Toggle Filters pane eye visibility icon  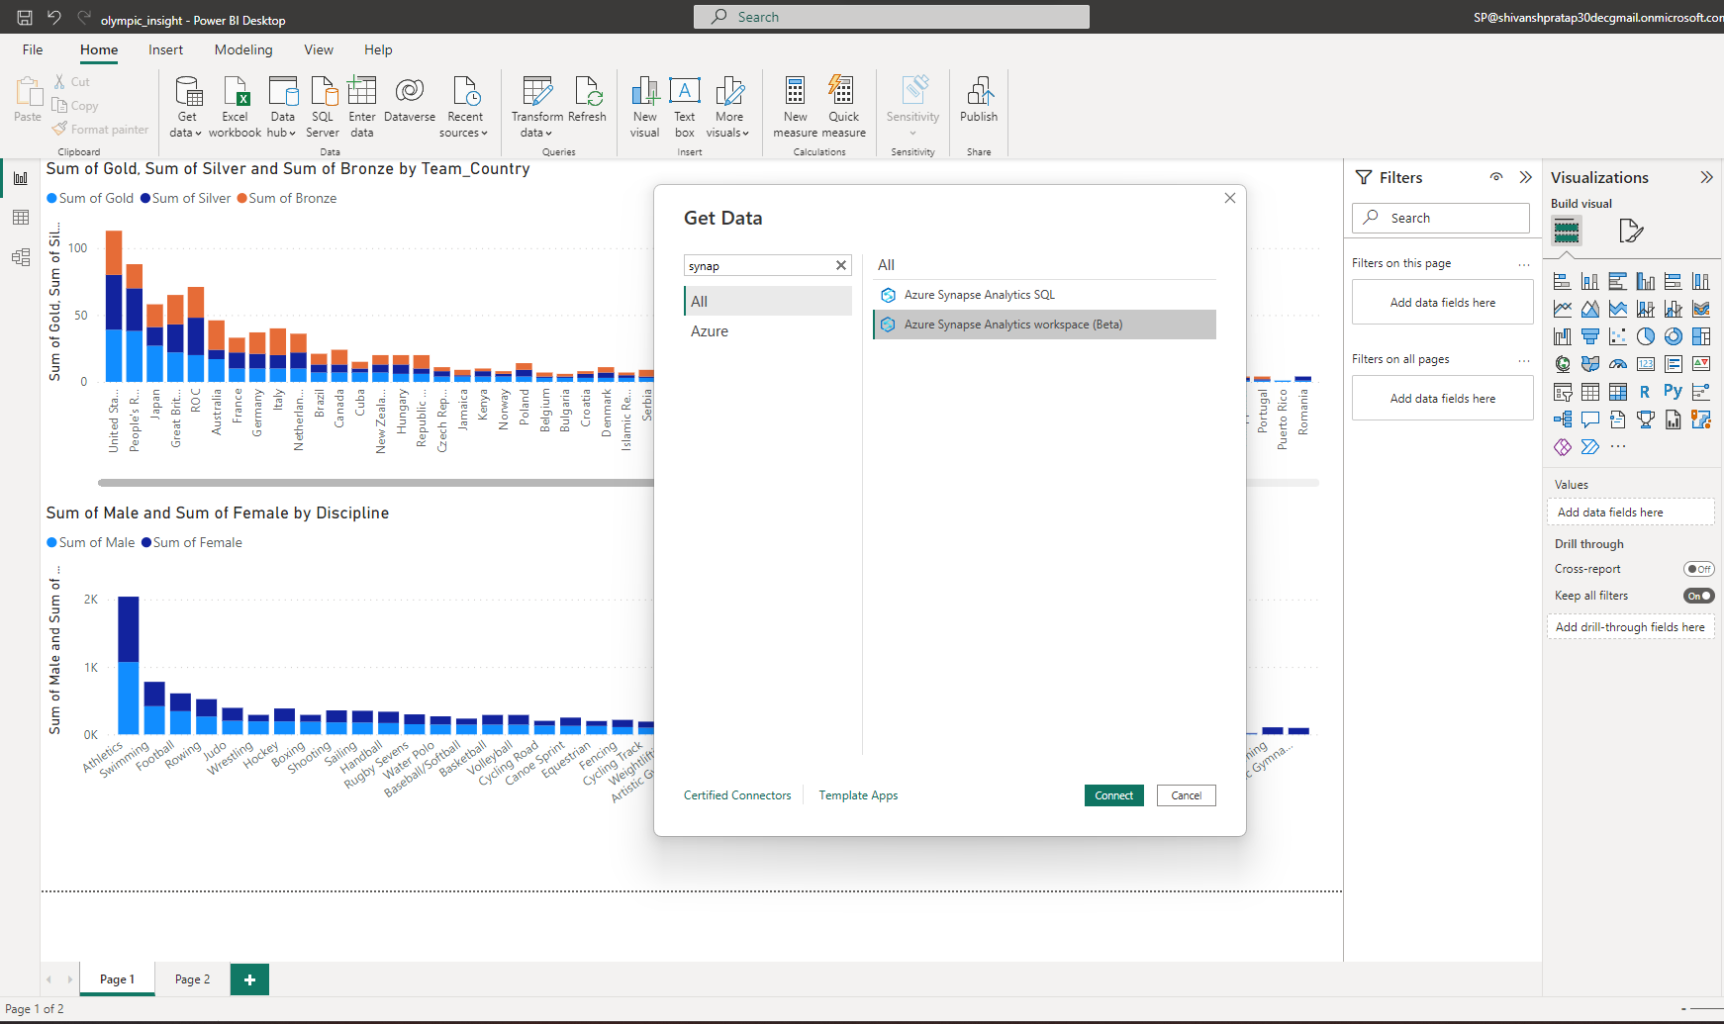[1496, 177]
